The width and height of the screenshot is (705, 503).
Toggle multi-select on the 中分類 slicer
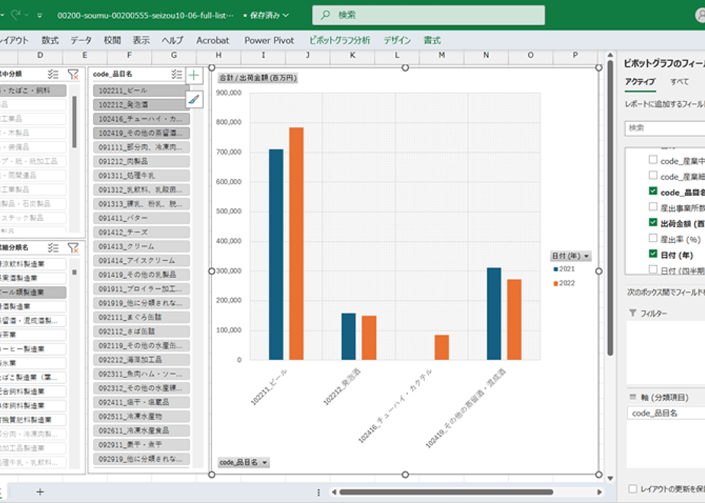point(53,74)
